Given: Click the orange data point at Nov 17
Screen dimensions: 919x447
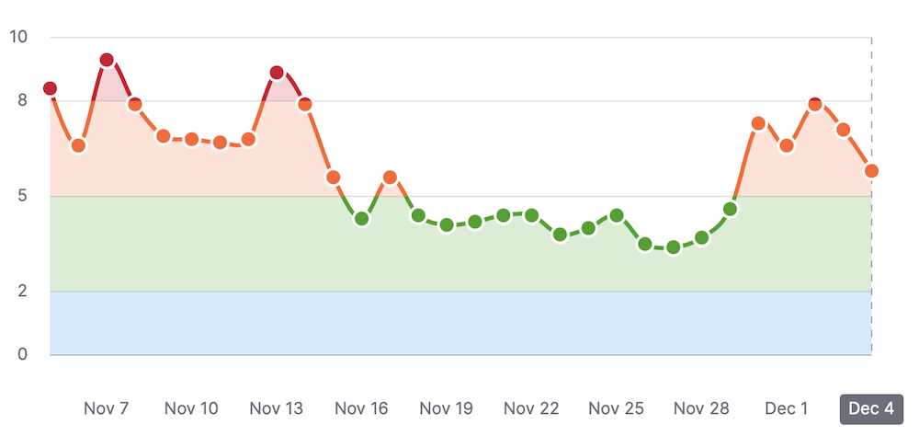Looking at the screenshot, I should point(390,178).
